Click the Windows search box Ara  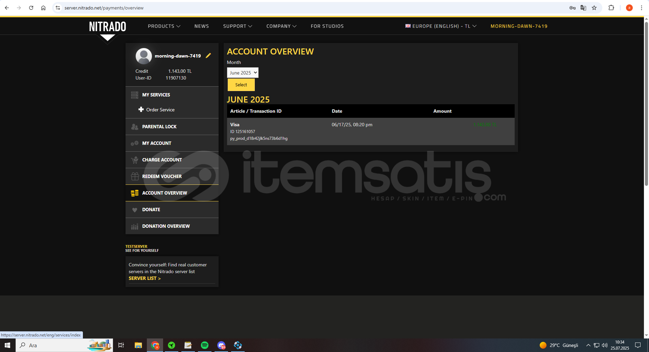click(x=64, y=345)
